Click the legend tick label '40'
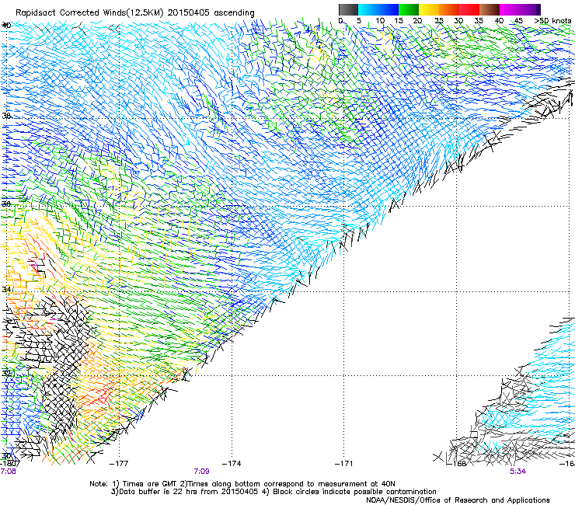The height and width of the screenshot is (505, 575). click(x=499, y=21)
